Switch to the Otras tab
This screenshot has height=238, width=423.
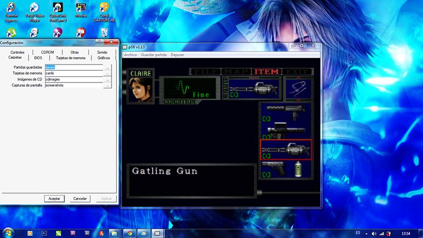pyautogui.click(x=75, y=52)
